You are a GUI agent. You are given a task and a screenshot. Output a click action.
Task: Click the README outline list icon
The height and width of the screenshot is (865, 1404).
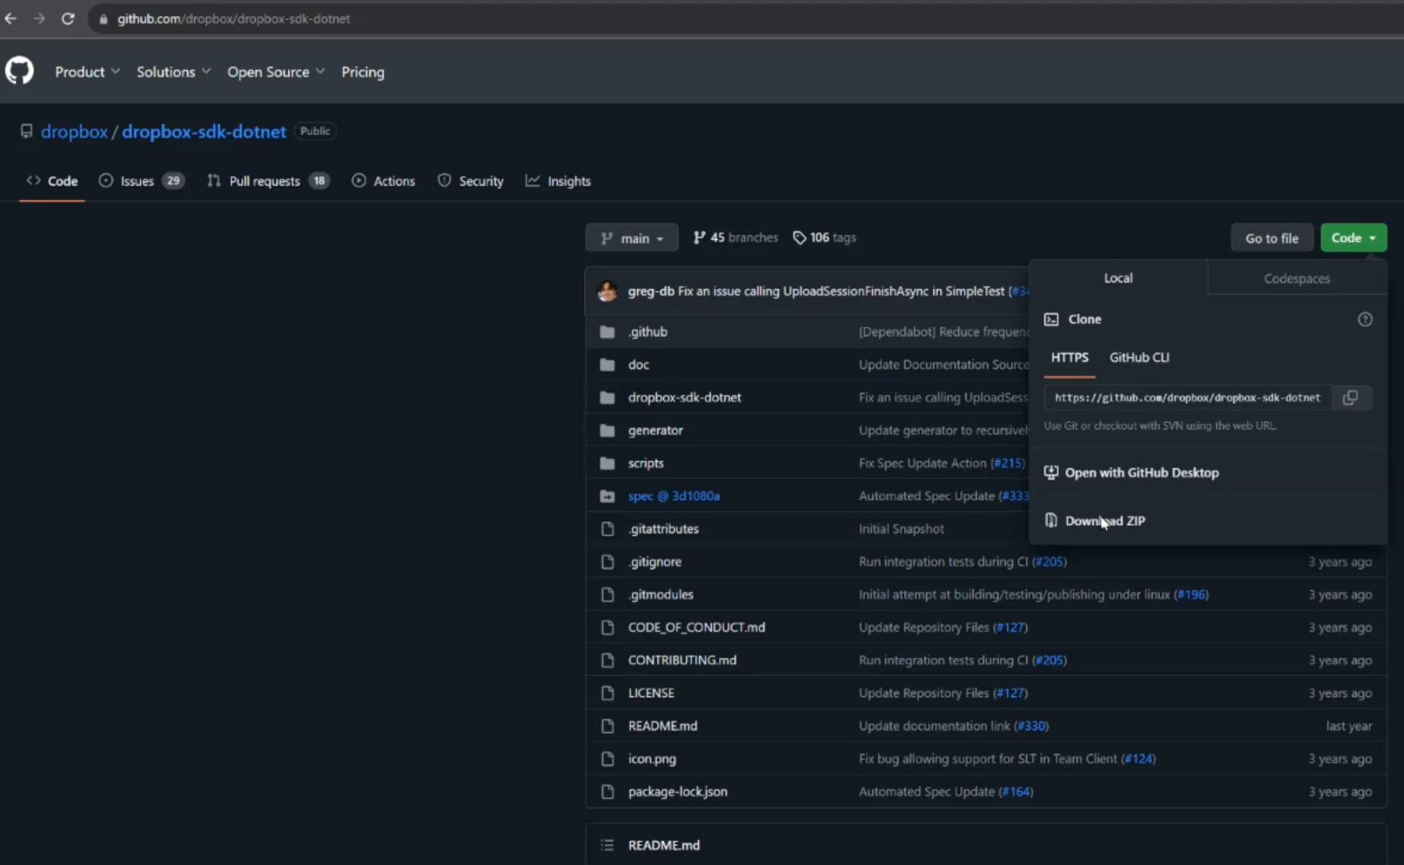pos(608,845)
